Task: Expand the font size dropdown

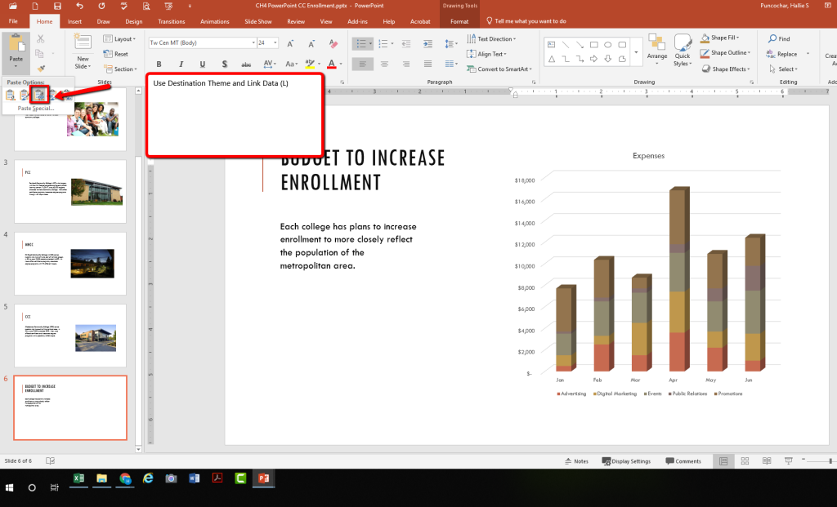Action: [275, 42]
